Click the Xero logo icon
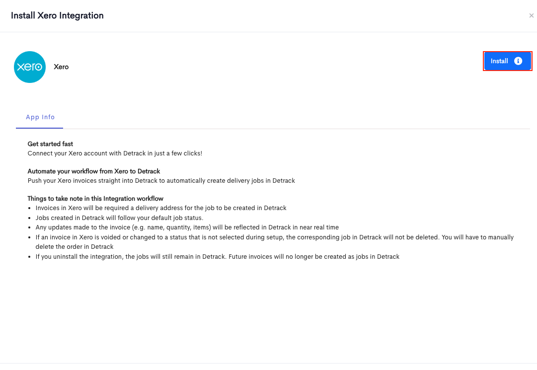The height and width of the screenshot is (370, 537). point(30,67)
